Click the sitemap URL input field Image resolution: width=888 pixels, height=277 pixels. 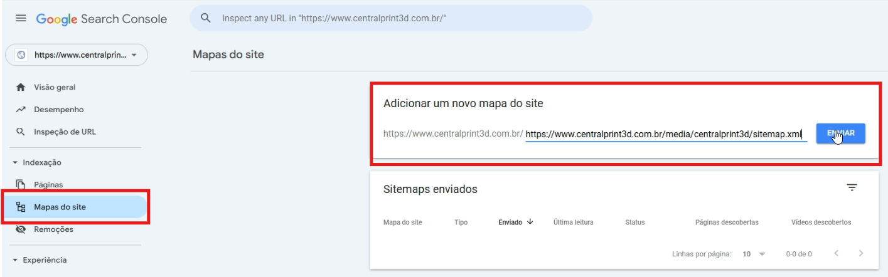point(666,134)
